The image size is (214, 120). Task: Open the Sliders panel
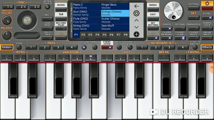coord(7,47)
